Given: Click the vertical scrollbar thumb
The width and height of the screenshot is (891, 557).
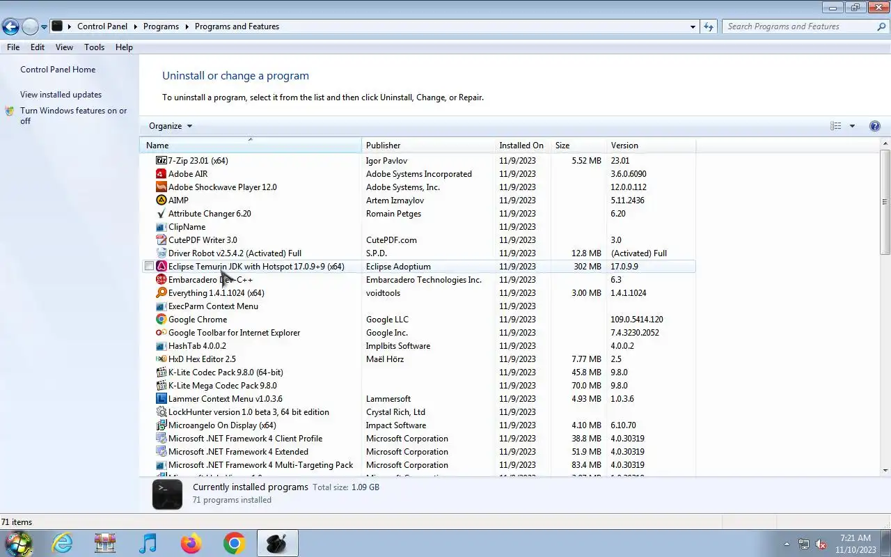Looking at the screenshot, I should (x=885, y=202).
